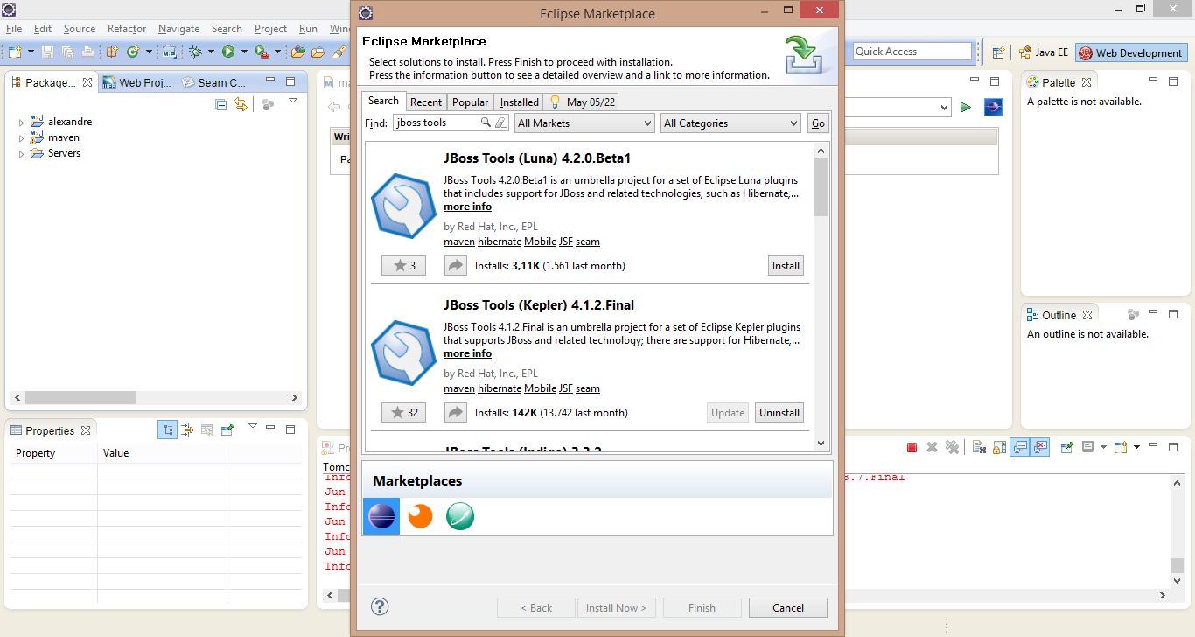Click seam tag under JBoss Tools Kepler
Image resolution: width=1195 pixels, height=637 pixels.
(588, 388)
